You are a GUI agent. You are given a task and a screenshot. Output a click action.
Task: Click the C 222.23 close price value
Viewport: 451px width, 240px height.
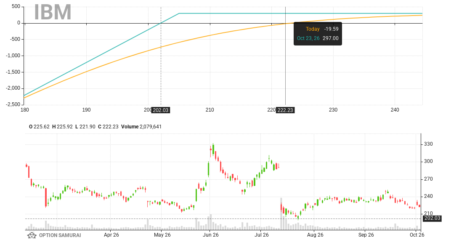coord(108,127)
